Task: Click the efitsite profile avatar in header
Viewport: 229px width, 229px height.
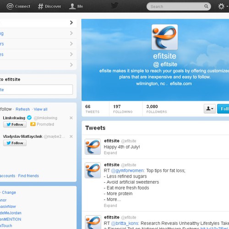Action: coord(164,37)
